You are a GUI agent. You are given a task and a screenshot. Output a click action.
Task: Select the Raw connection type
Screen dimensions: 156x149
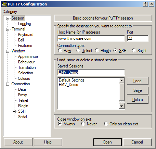60,50
